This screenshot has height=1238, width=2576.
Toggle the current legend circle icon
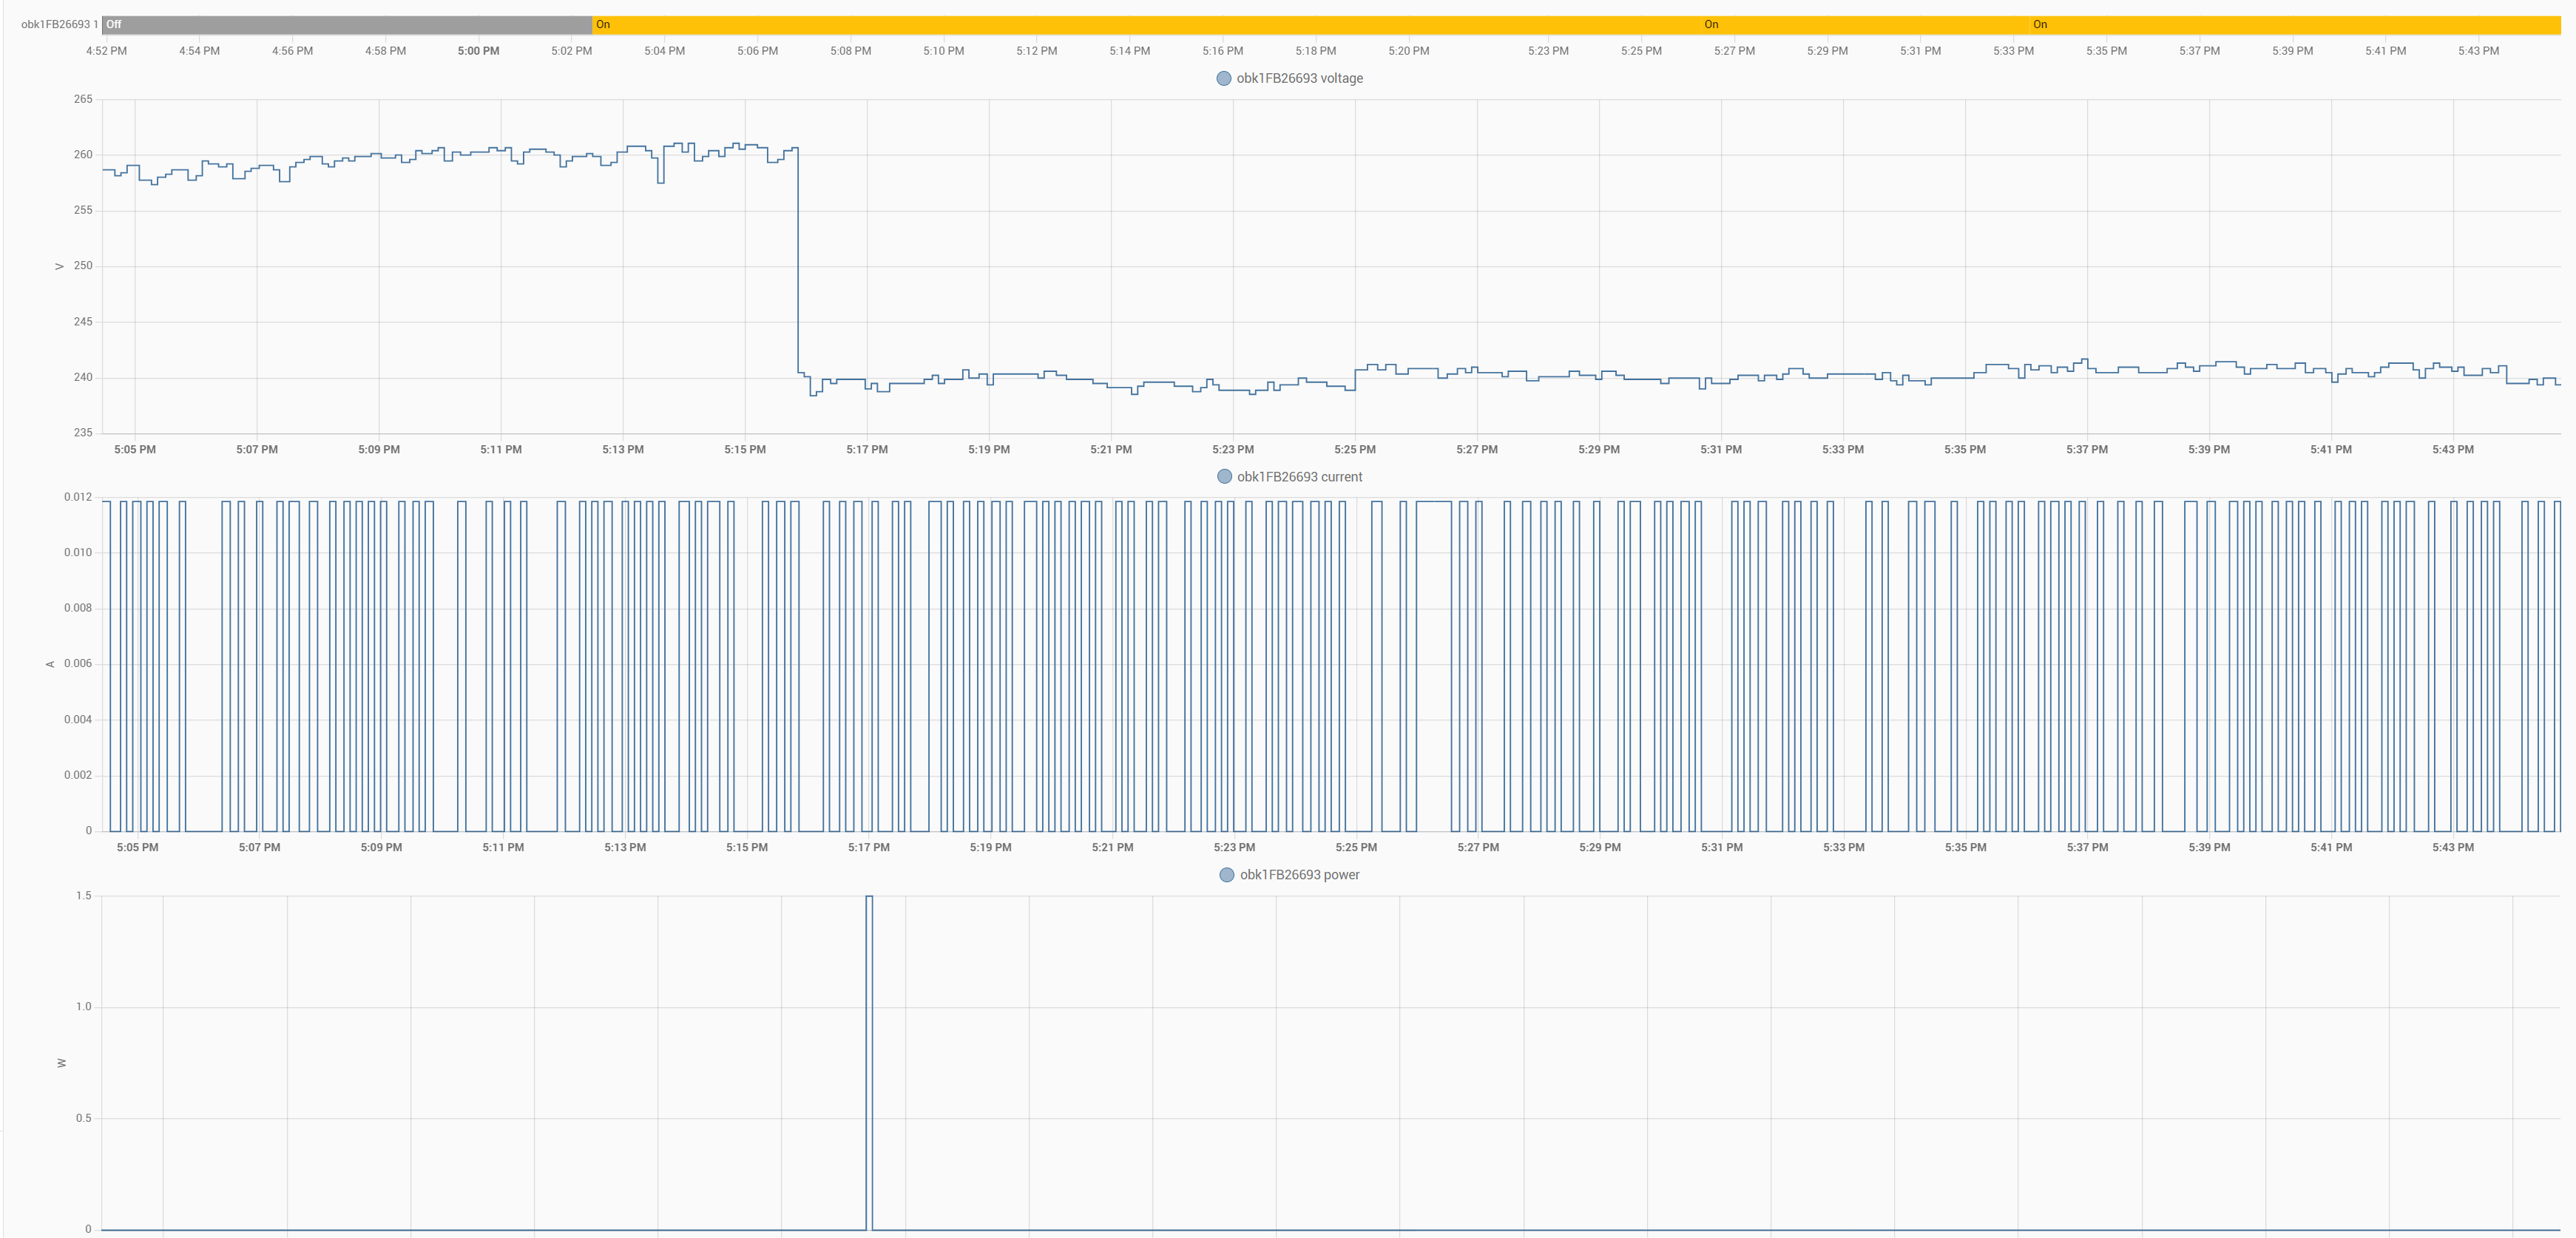point(1224,477)
